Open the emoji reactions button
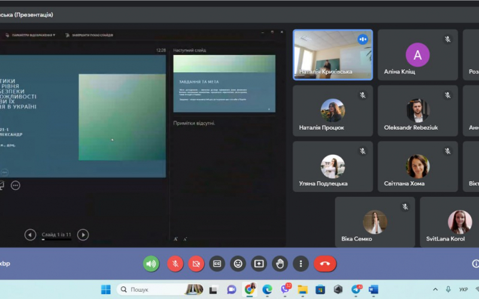 pos(238,264)
